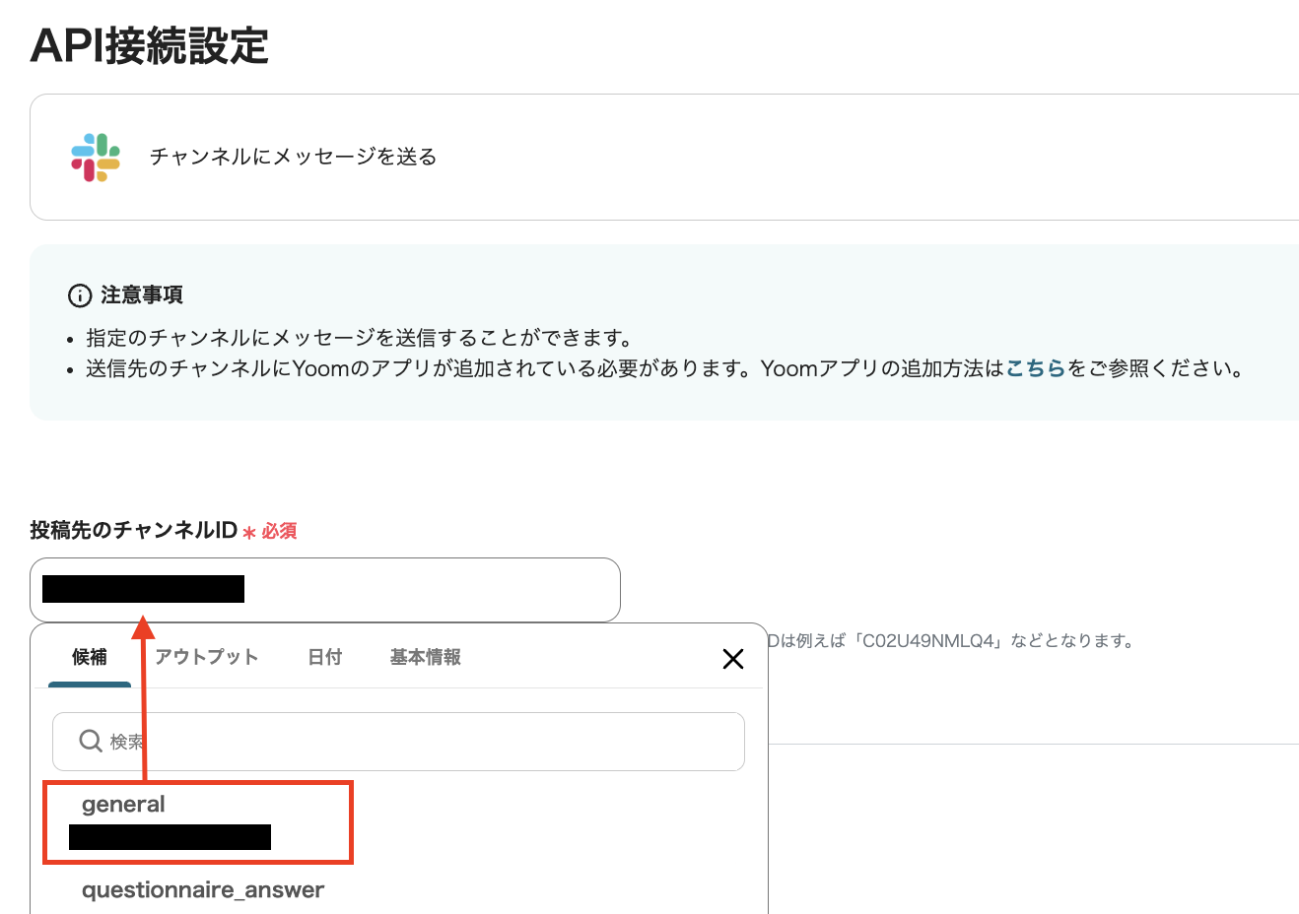Click the Slack app icon
This screenshot has height=914, width=1299.
(94, 156)
